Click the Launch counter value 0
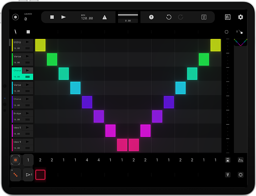The width and height of the screenshot is (256, 196). pyautogui.click(x=26, y=19)
